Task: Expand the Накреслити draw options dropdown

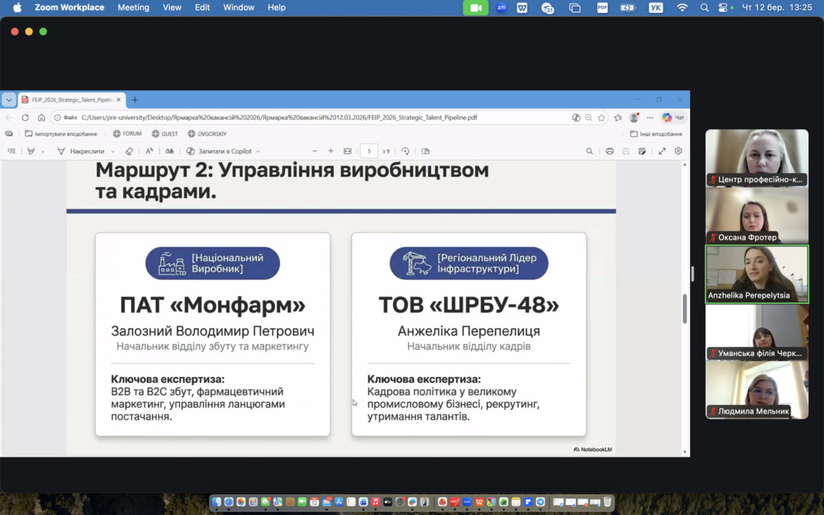Action: coord(113,152)
